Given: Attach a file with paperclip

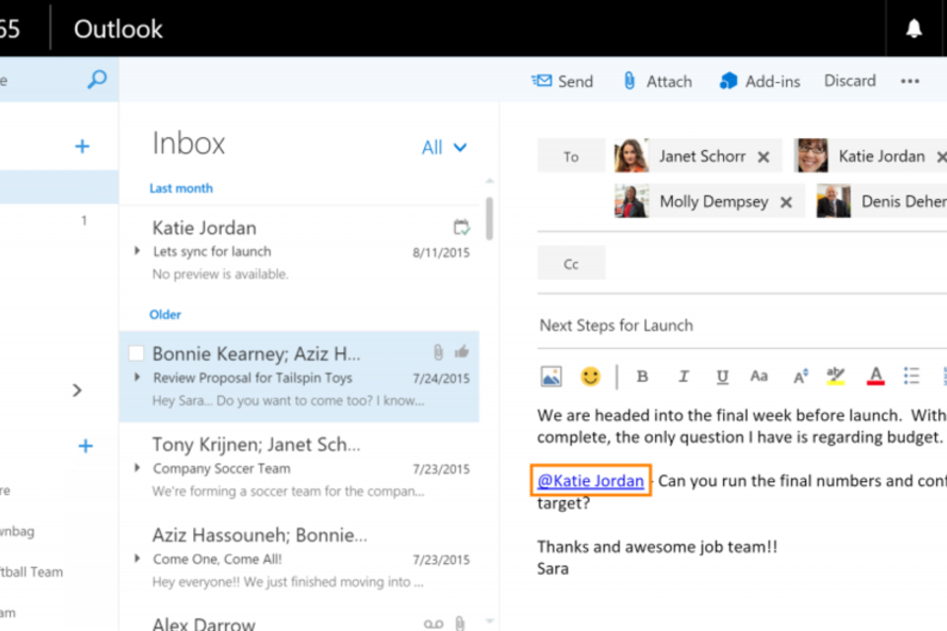Looking at the screenshot, I should [657, 81].
